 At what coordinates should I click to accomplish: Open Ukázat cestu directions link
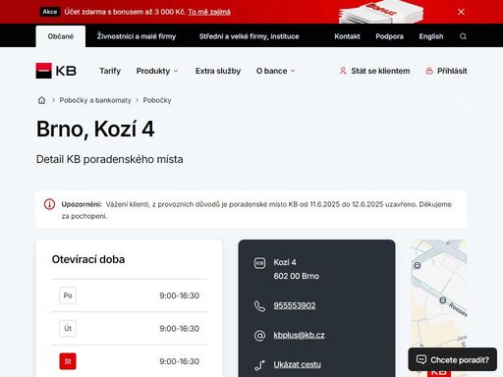(297, 364)
